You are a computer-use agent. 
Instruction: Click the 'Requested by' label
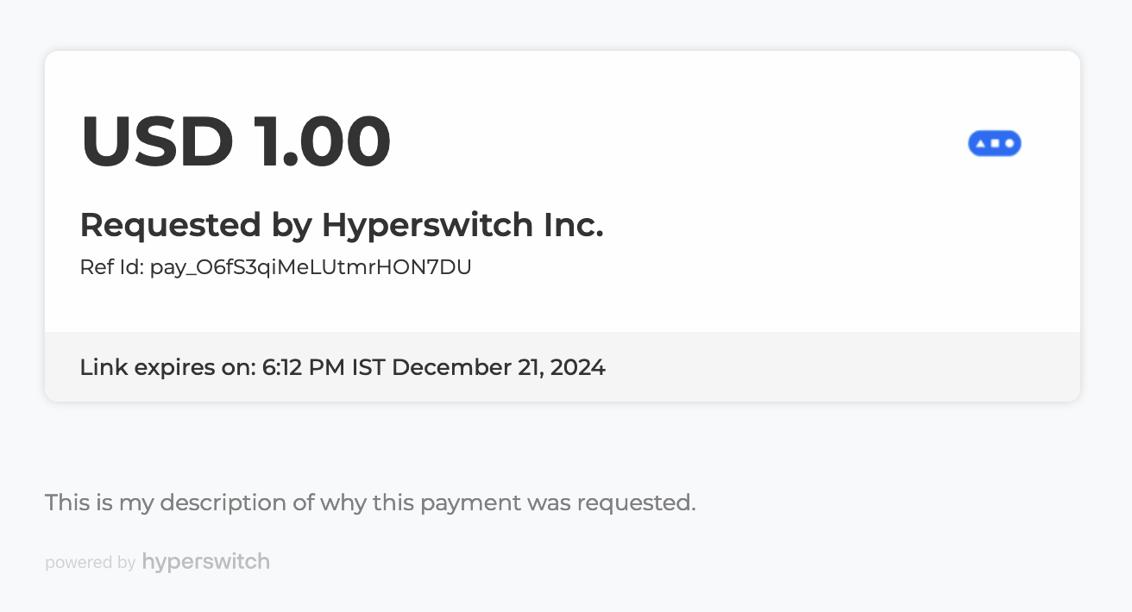[196, 226]
